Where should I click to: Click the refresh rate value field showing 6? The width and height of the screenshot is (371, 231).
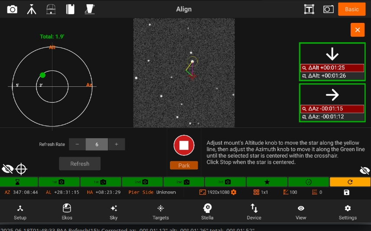[97, 144]
